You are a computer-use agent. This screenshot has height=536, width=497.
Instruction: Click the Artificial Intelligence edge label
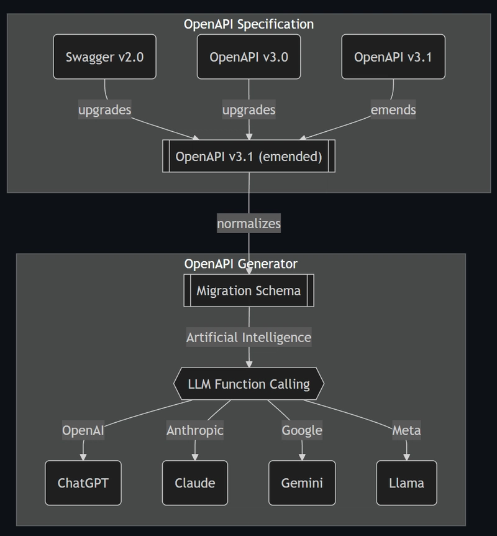click(x=248, y=338)
